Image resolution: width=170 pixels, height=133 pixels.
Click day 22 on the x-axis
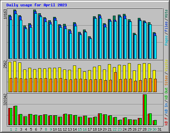coord(115,129)
